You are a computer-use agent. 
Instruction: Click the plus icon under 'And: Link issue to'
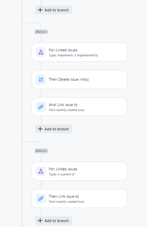[x=40, y=129]
